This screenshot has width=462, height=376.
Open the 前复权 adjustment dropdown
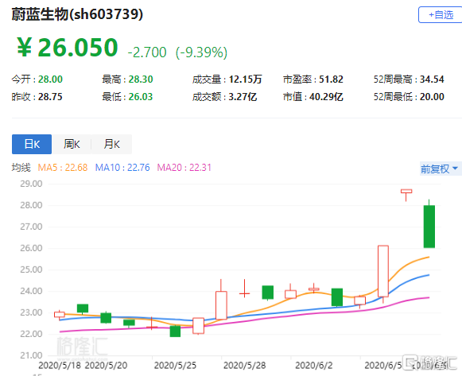coord(440,169)
